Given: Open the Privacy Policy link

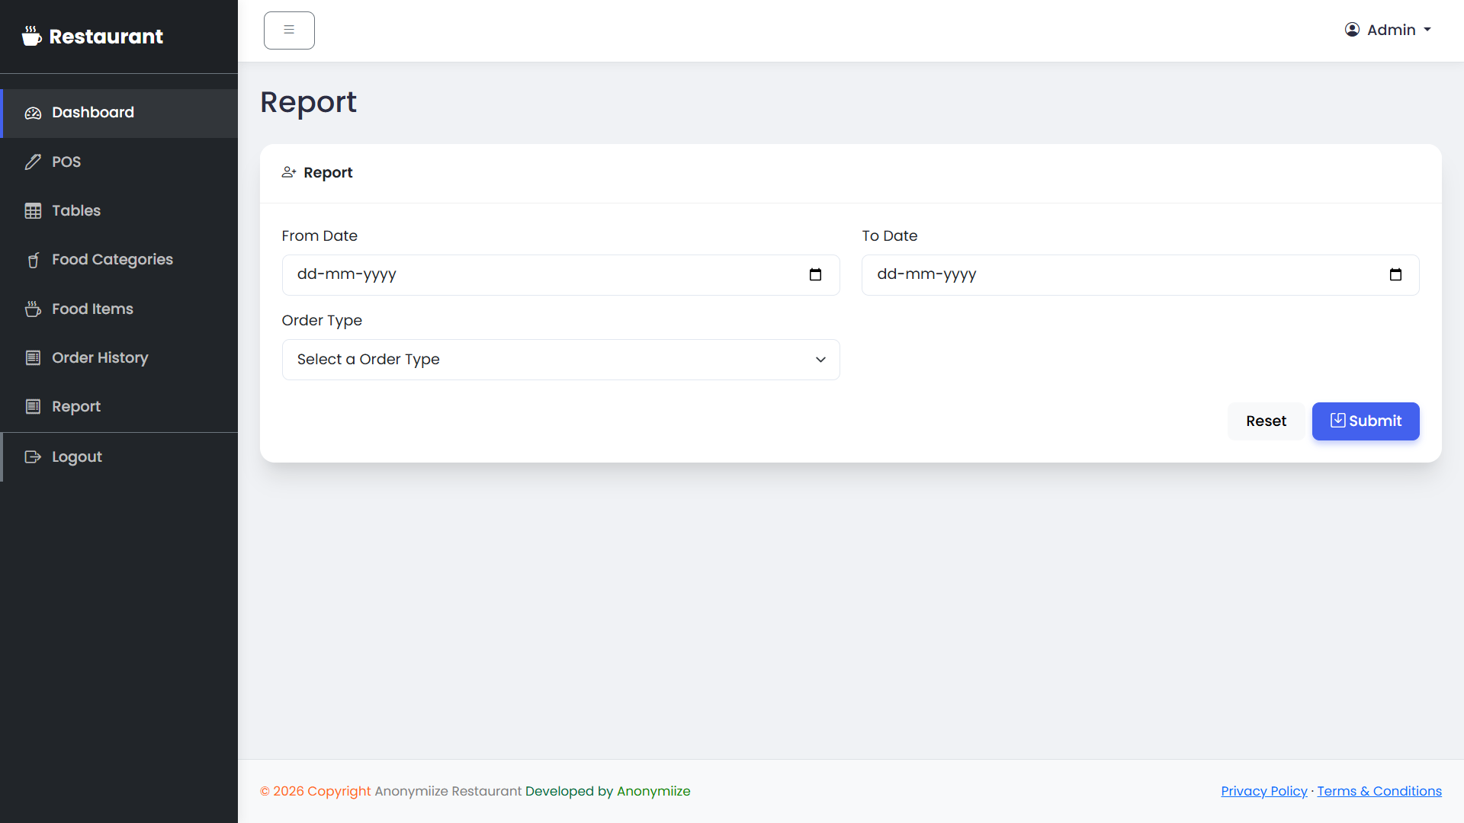Looking at the screenshot, I should (1263, 791).
